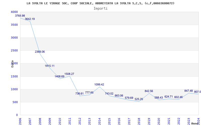201x126 pixels.
Task: Click the 3642.19 data label
Action: point(30,19)
